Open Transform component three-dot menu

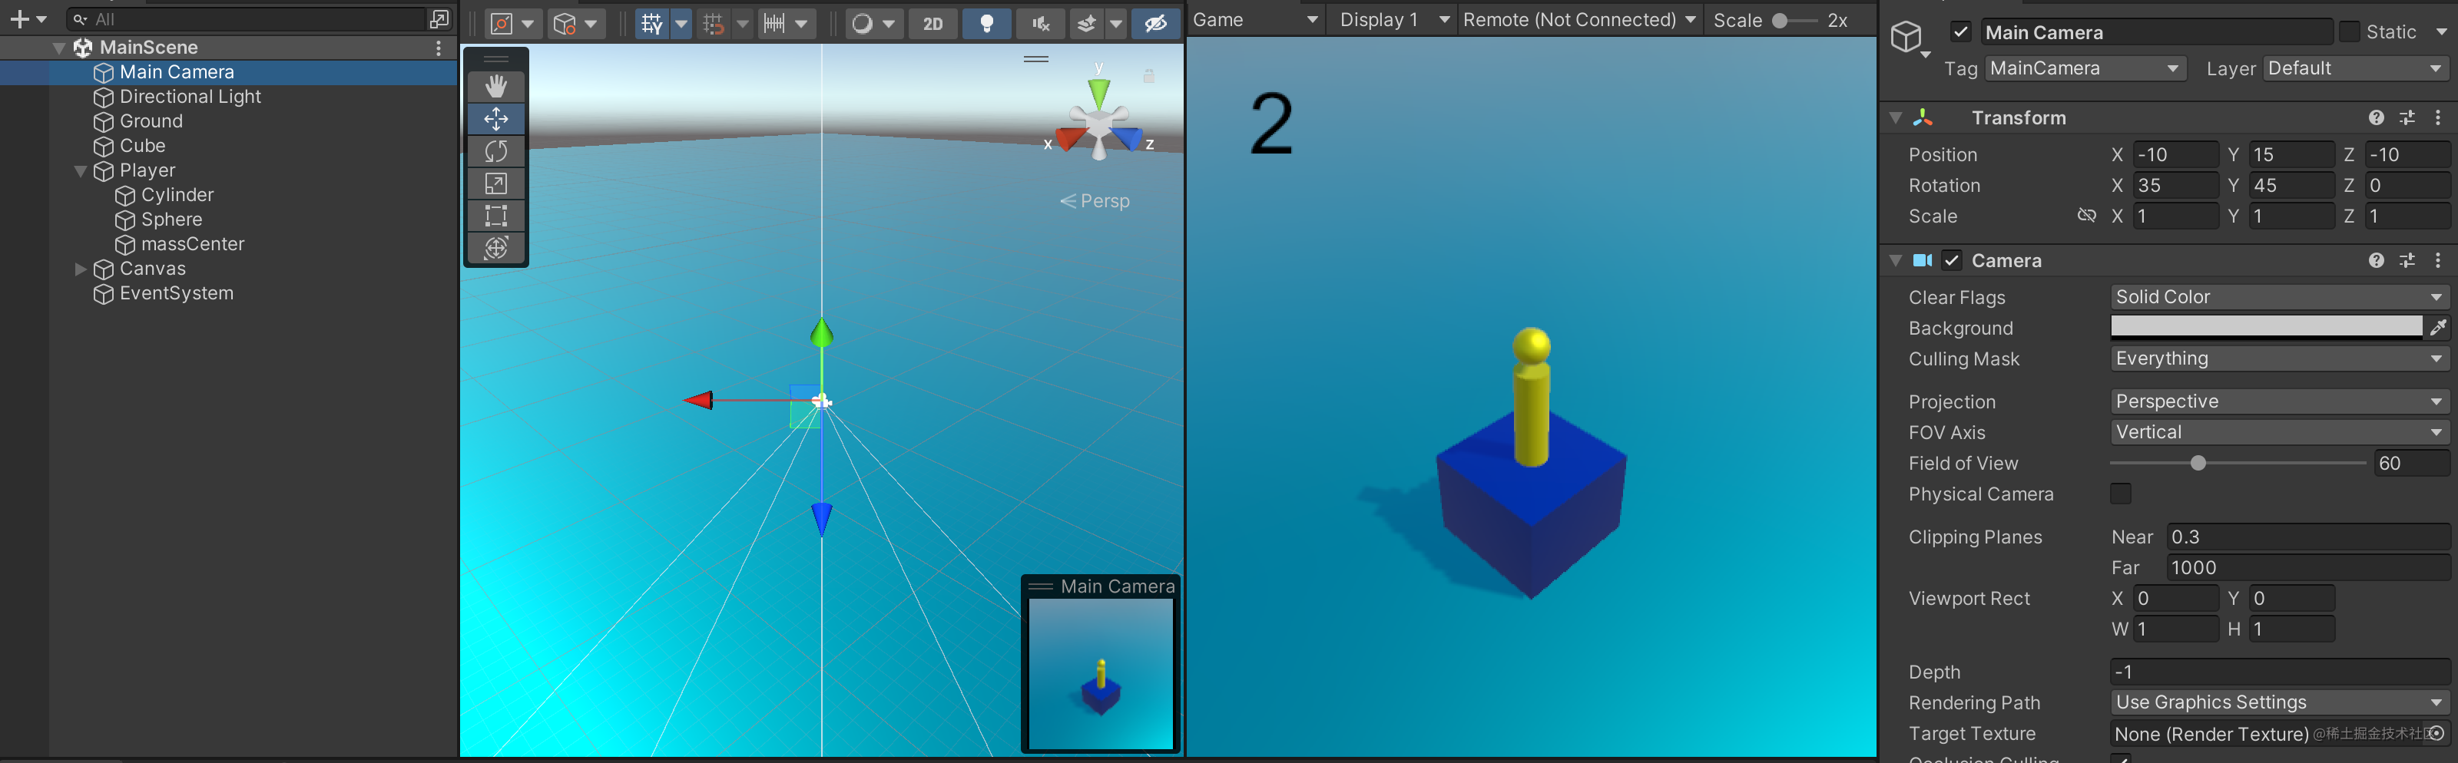pos(2438,117)
